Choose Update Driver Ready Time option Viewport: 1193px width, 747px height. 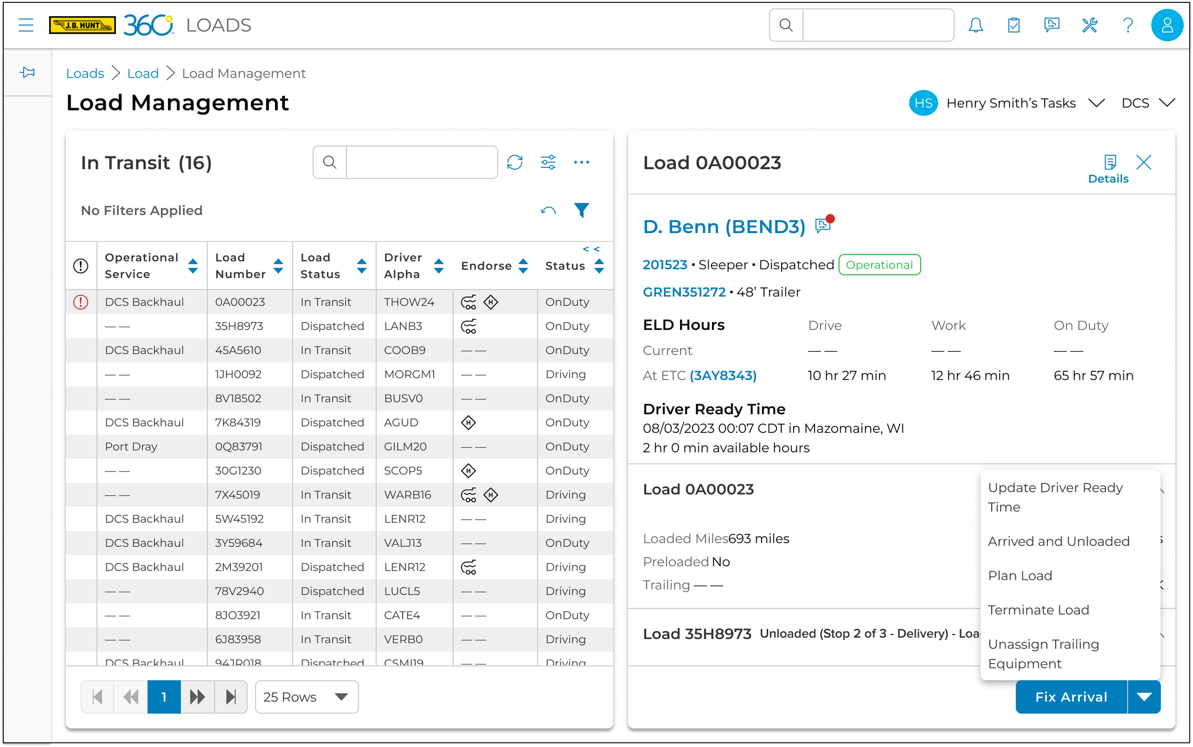pyautogui.click(x=1055, y=497)
